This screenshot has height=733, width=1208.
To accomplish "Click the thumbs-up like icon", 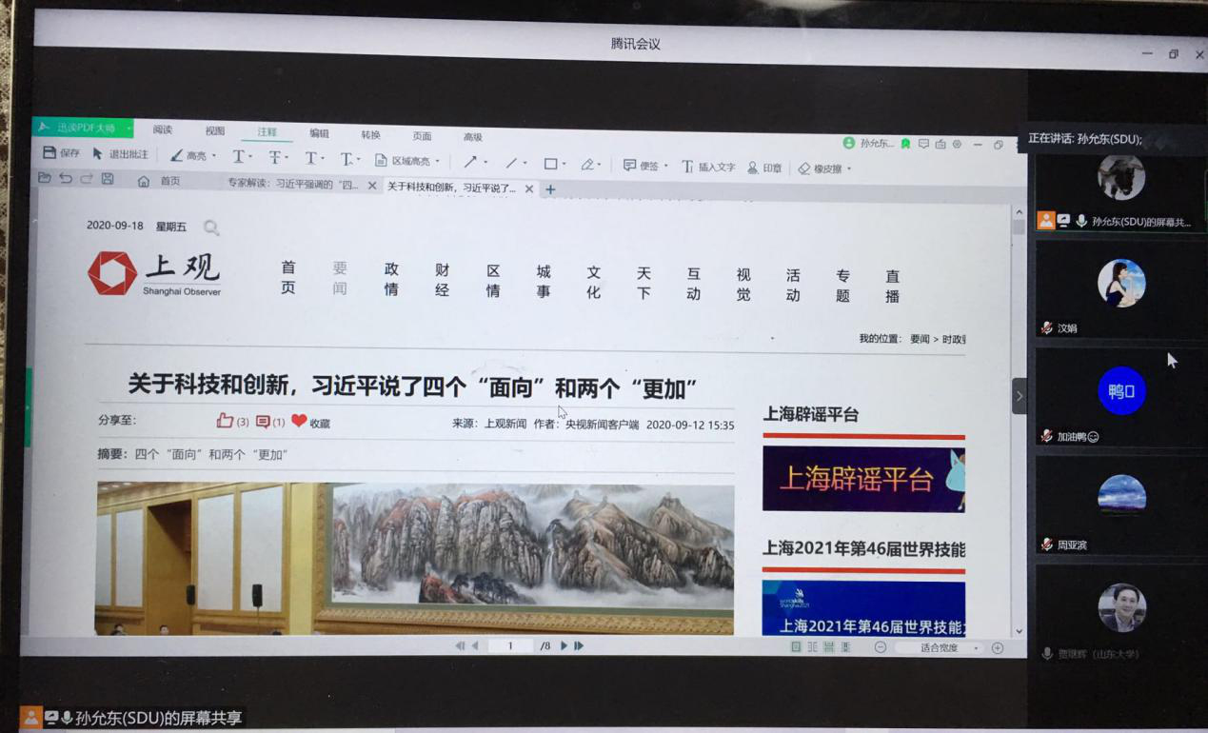I will point(225,421).
